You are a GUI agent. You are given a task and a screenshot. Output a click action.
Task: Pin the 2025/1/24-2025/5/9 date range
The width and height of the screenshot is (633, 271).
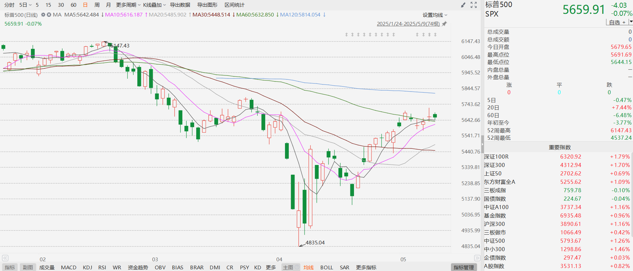[444, 24]
